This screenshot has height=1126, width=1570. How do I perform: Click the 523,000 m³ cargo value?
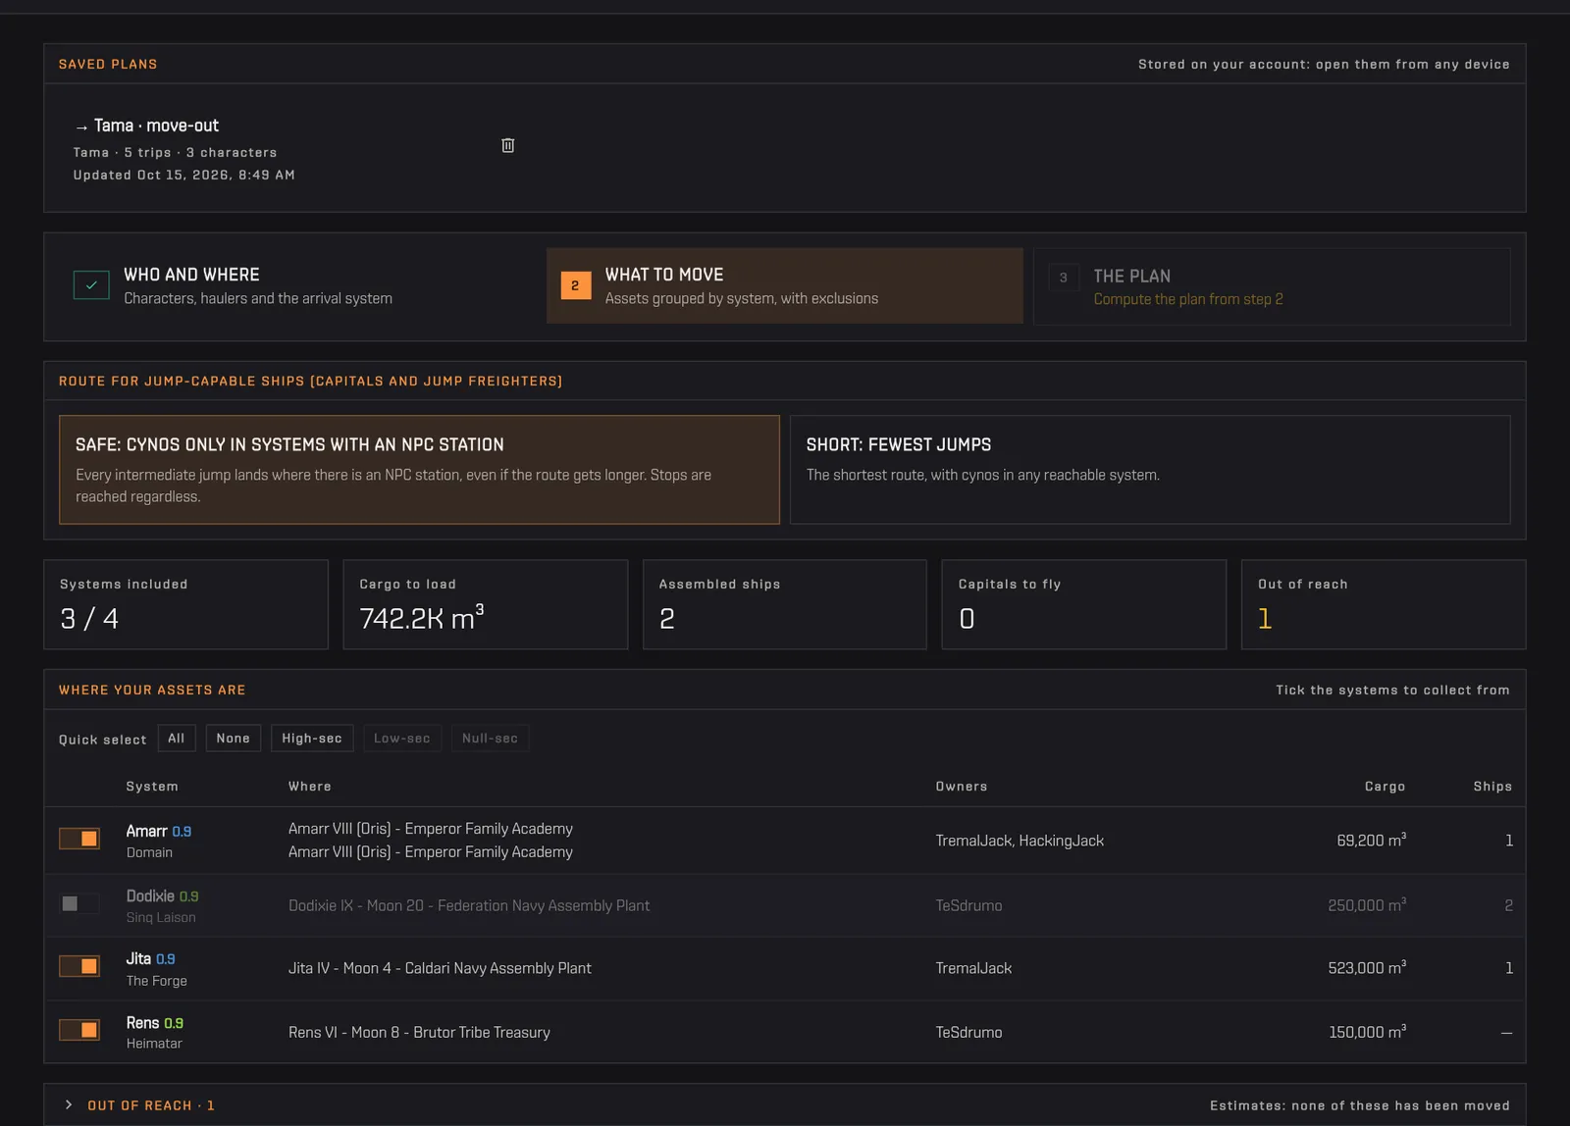[x=1367, y=967]
